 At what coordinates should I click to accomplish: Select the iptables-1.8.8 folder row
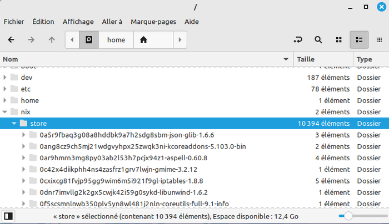[x=121, y=181]
